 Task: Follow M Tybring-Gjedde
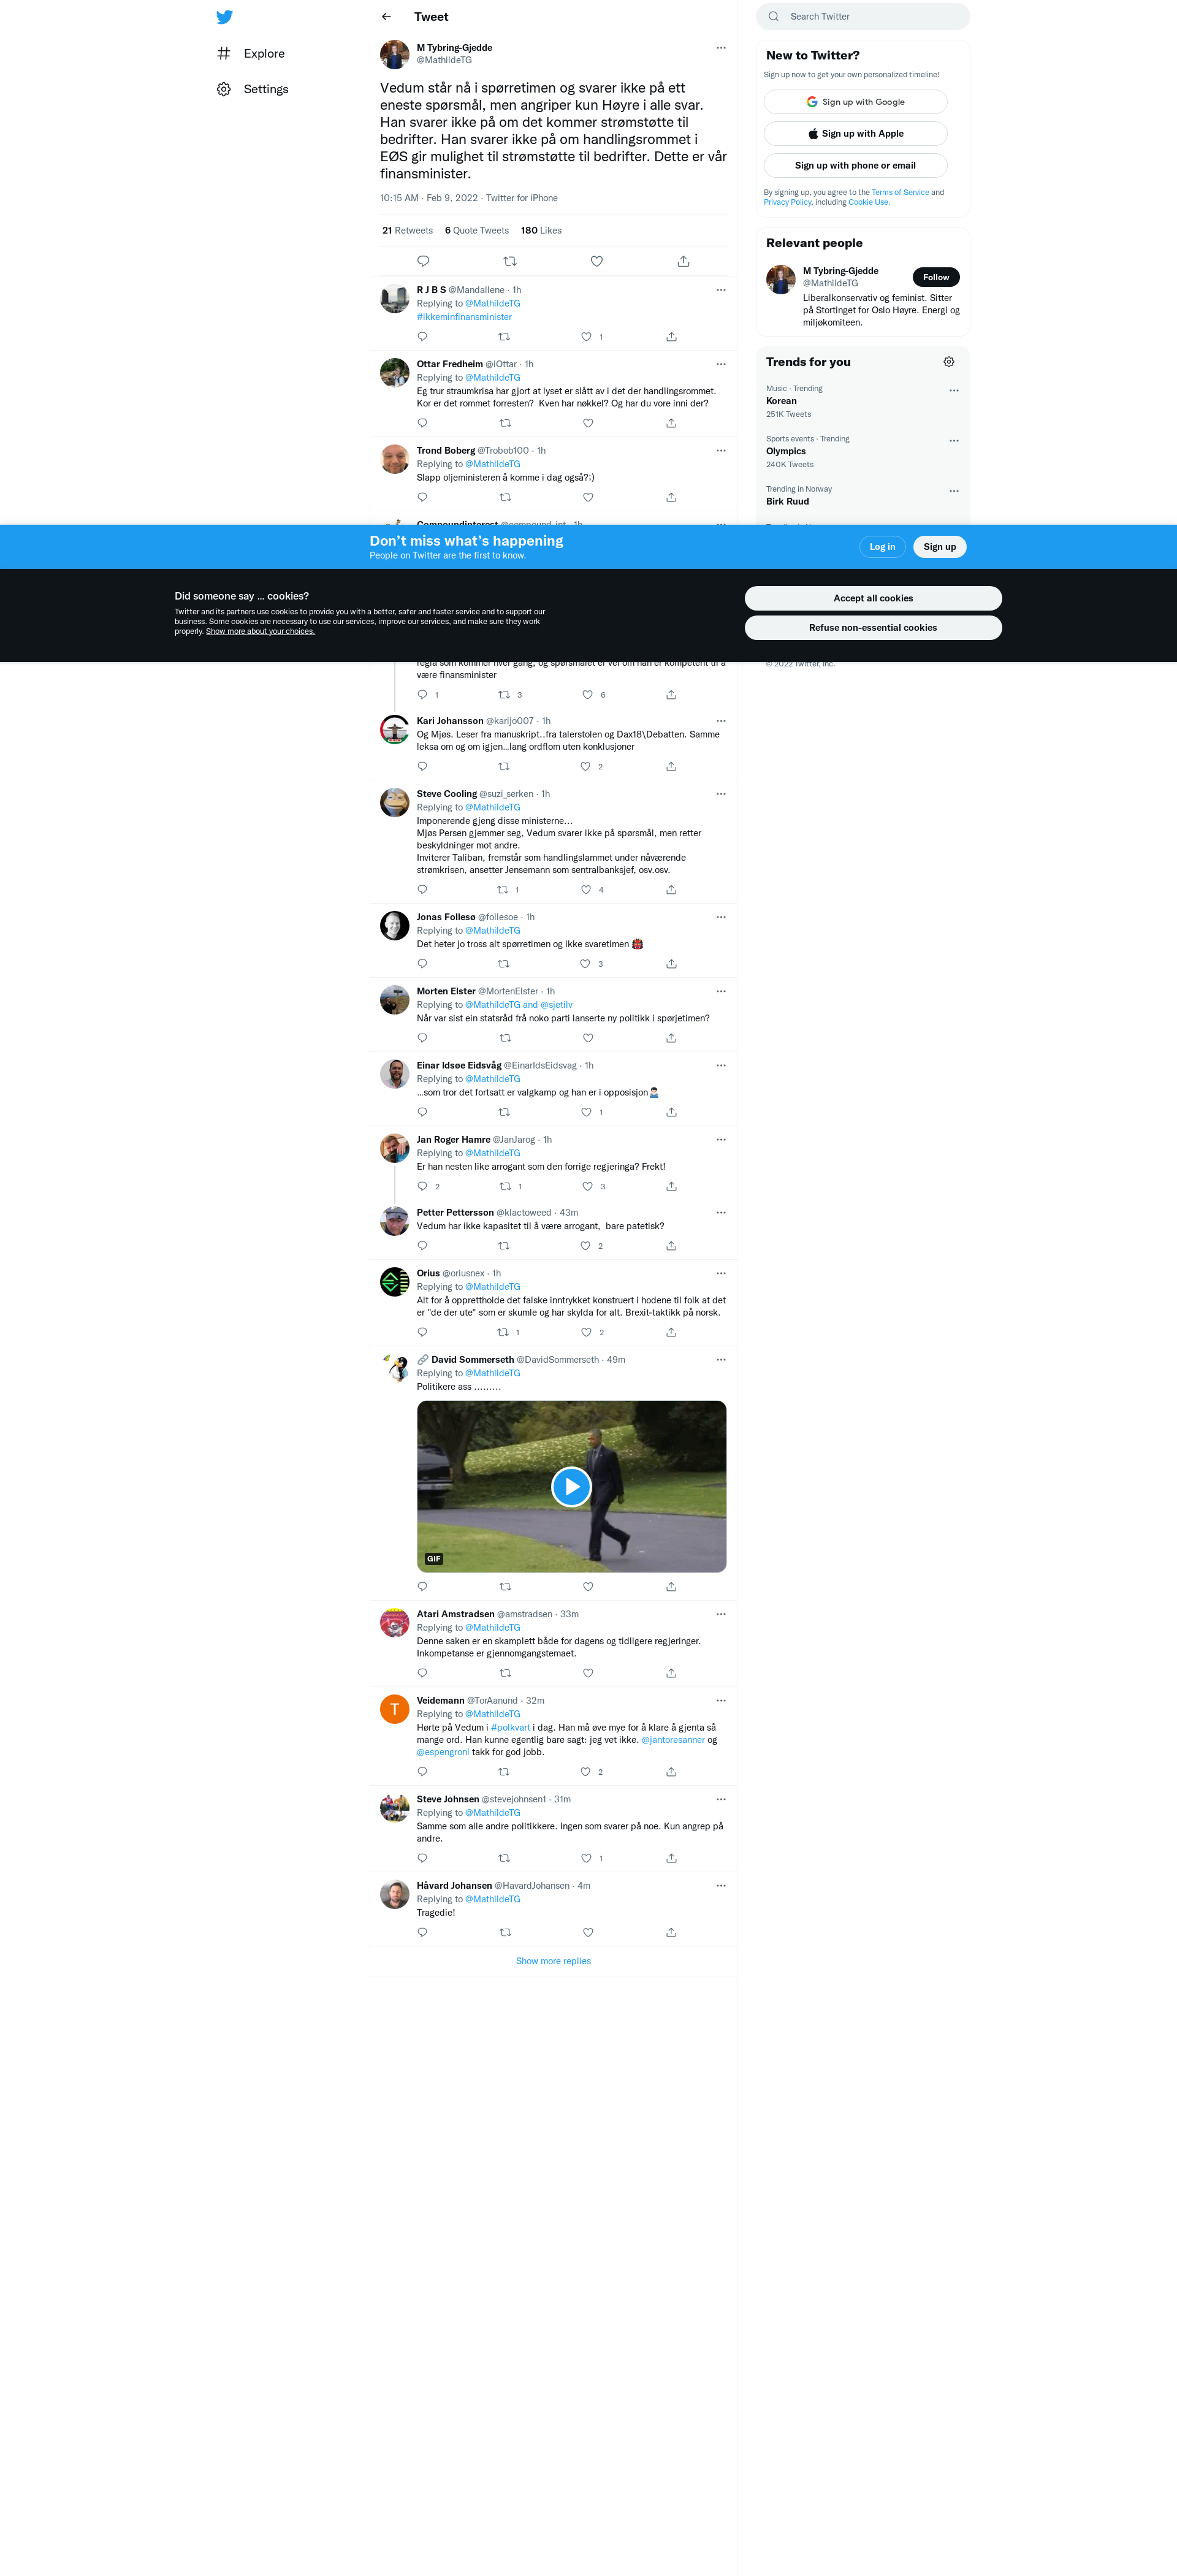(936, 277)
